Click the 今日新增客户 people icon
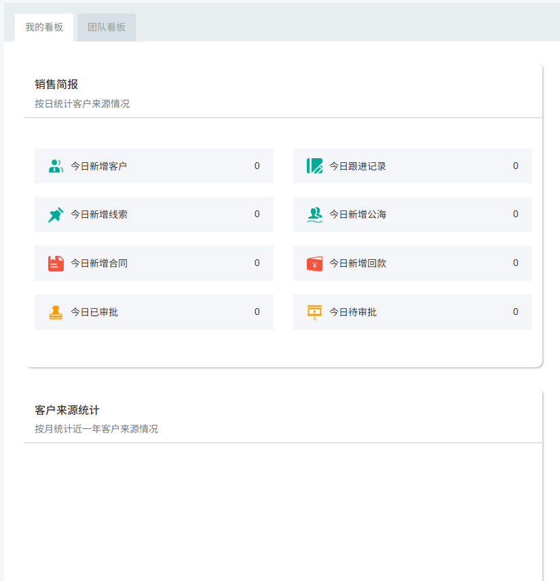This screenshot has width=560, height=581. 56,166
